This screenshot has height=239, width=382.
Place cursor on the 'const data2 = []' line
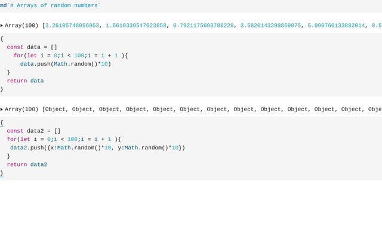33,131
